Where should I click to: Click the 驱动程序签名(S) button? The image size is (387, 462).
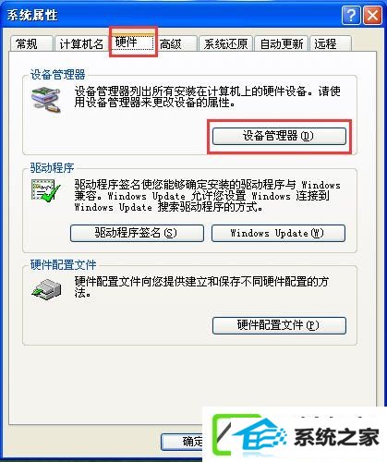pos(137,233)
